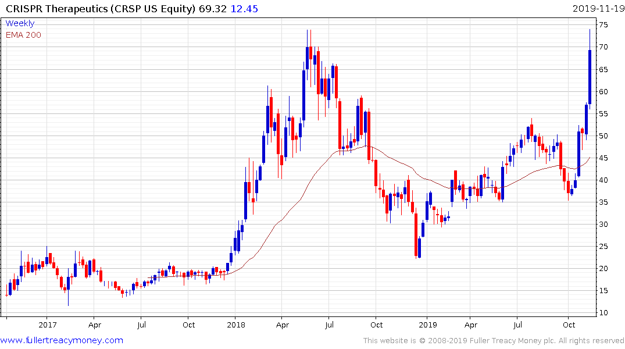Click the 35 price axis label
625x349 pixels.
pos(603,202)
